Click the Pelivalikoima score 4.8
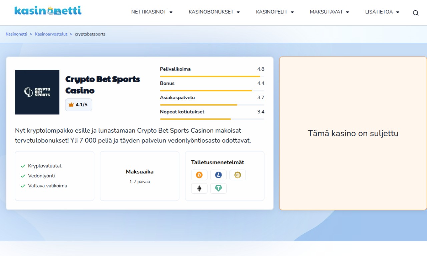The width and height of the screenshot is (427, 256). 261,69
